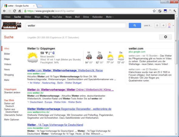Select Shopping in the left sidebar
The height and width of the screenshot is (137, 179).
point(9,75)
